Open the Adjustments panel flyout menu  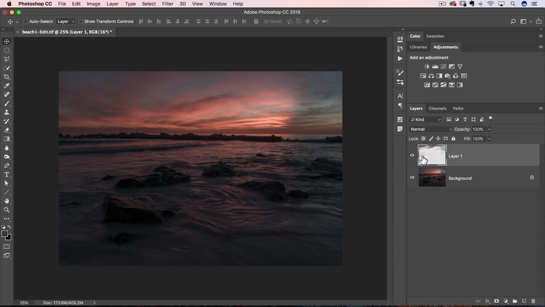click(540, 47)
